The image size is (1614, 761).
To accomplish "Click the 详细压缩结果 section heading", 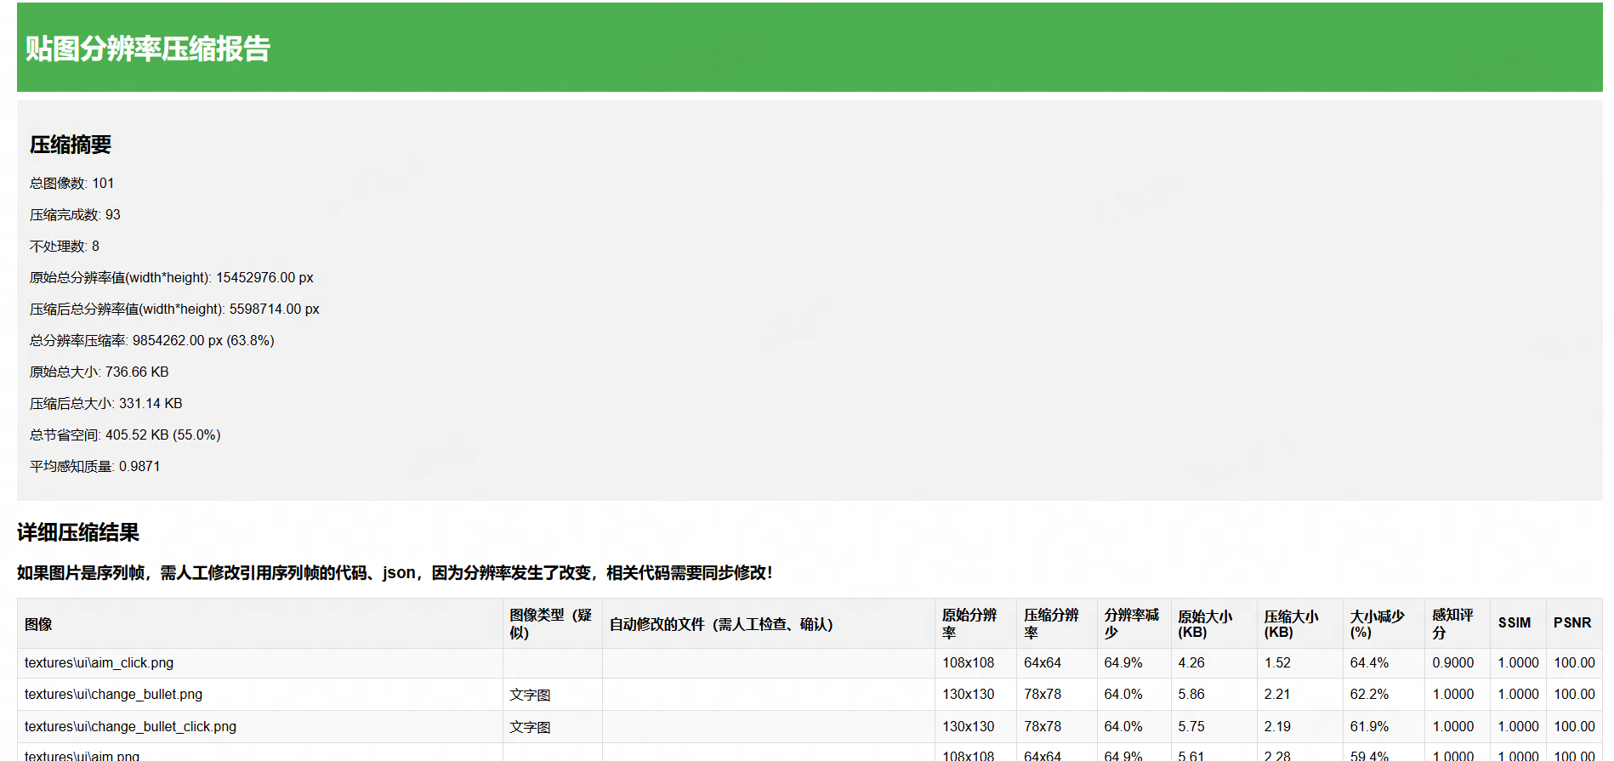I will [78, 533].
